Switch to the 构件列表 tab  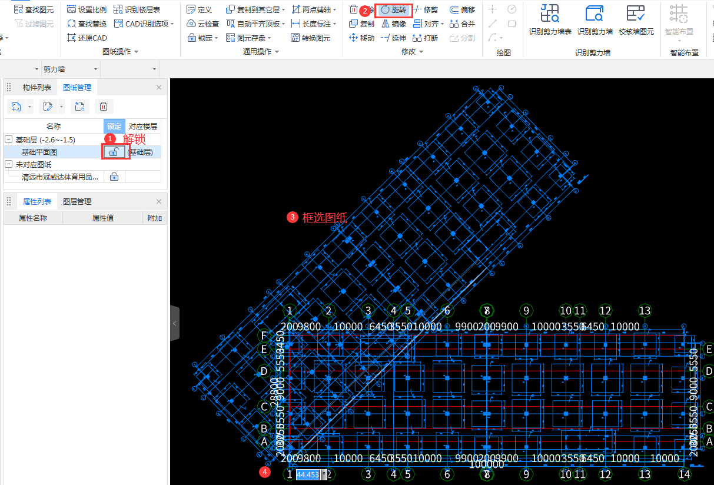click(x=37, y=88)
